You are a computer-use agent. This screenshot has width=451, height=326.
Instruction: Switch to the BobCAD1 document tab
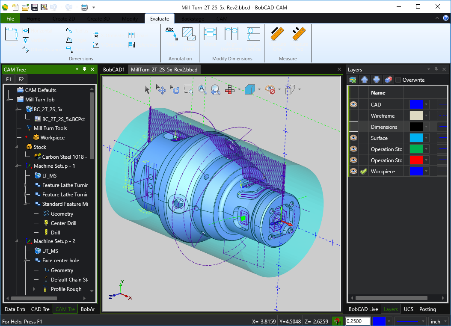click(x=114, y=70)
